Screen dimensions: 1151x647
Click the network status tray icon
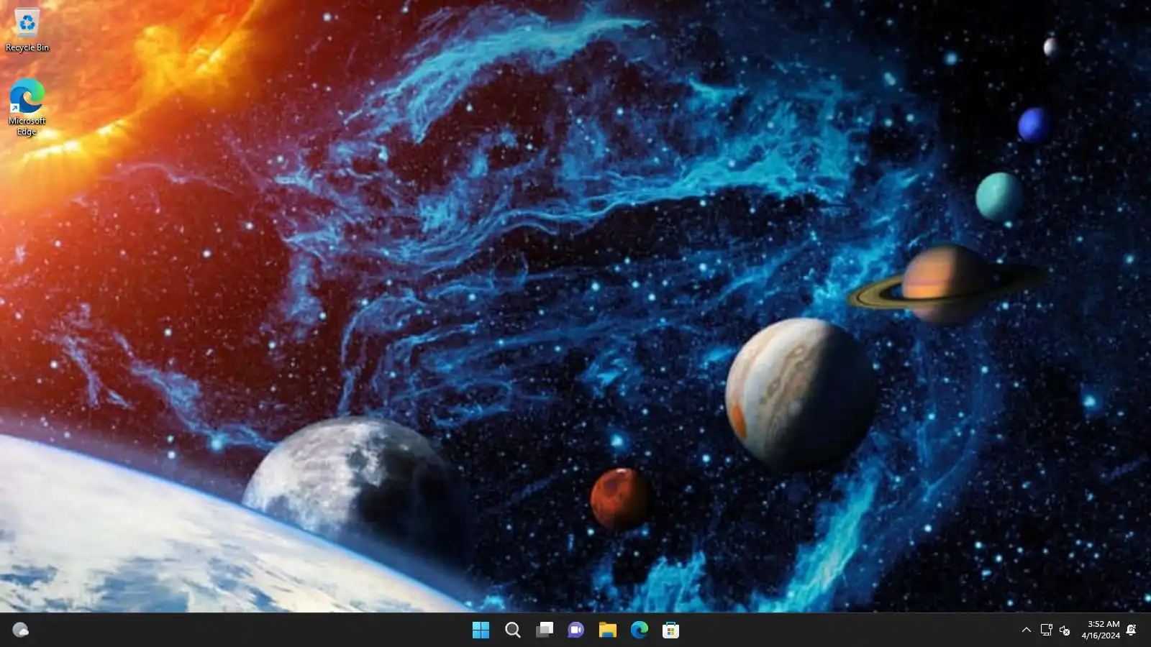[1046, 630]
